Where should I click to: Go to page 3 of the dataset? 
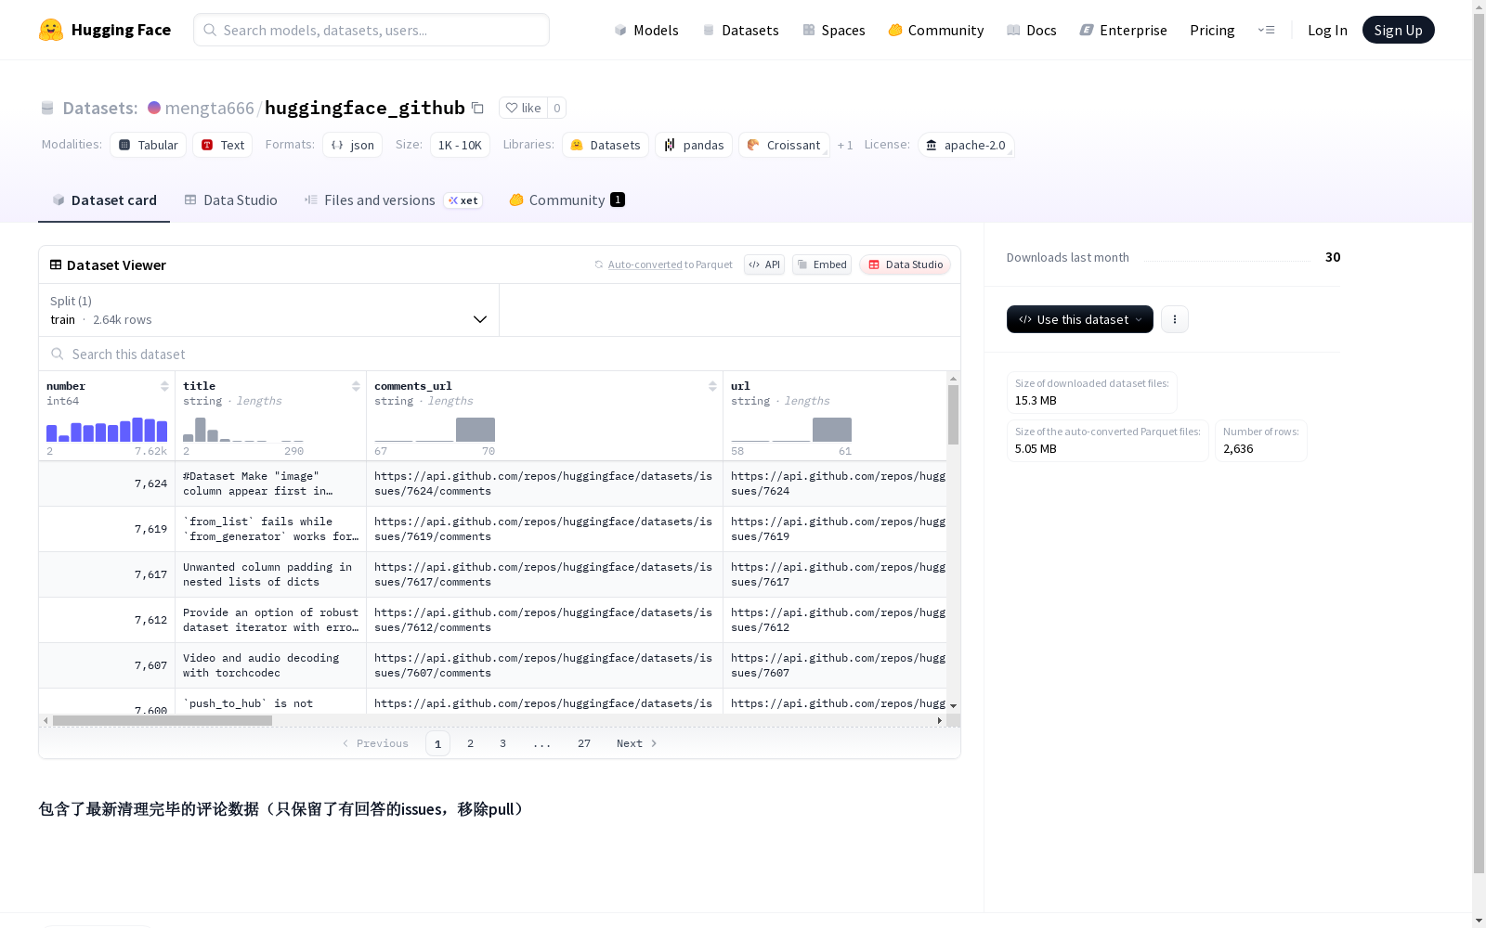503,743
